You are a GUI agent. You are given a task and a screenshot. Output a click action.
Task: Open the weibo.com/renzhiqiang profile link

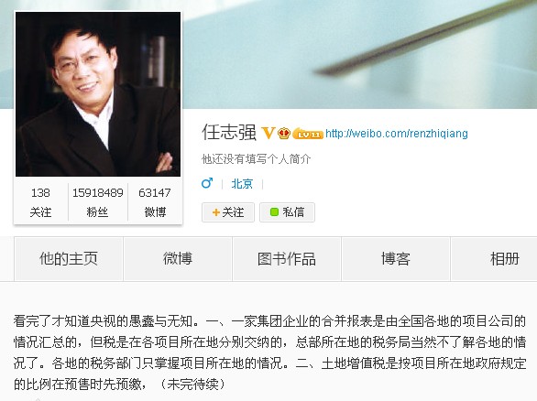pyautogui.click(x=397, y=133)
